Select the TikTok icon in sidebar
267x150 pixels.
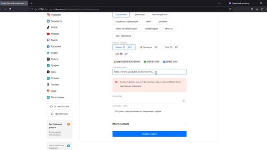point(48,27)
